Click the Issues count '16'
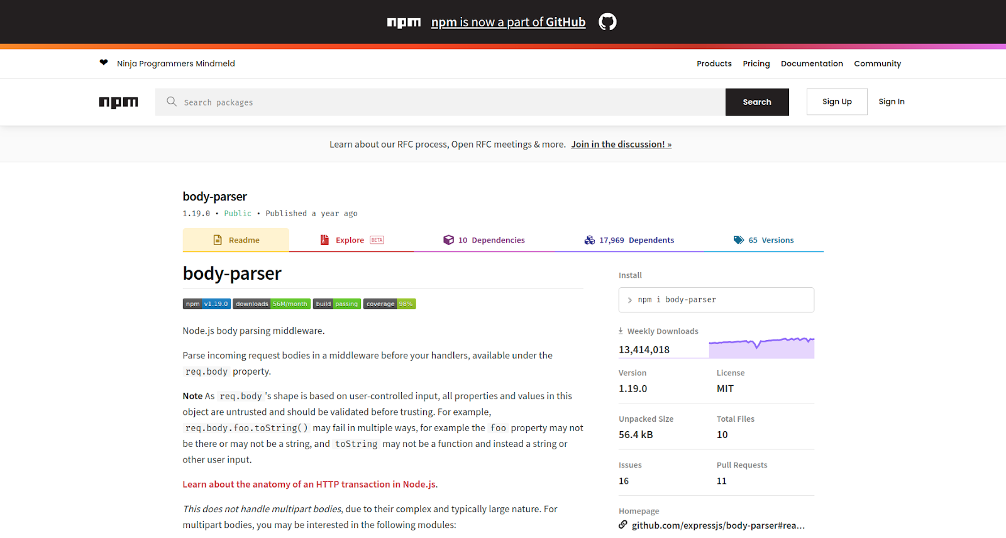 coord(624,481)
